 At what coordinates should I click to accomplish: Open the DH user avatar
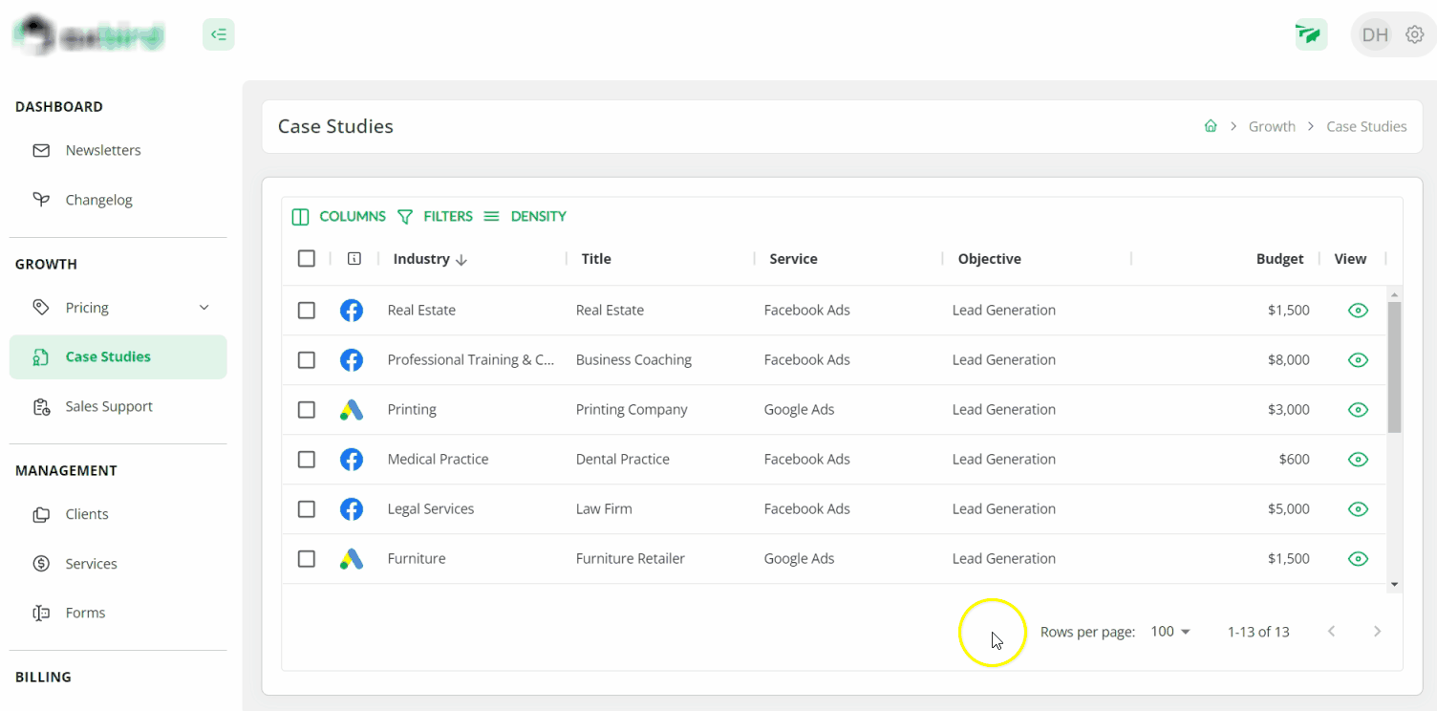point(1375,35)
